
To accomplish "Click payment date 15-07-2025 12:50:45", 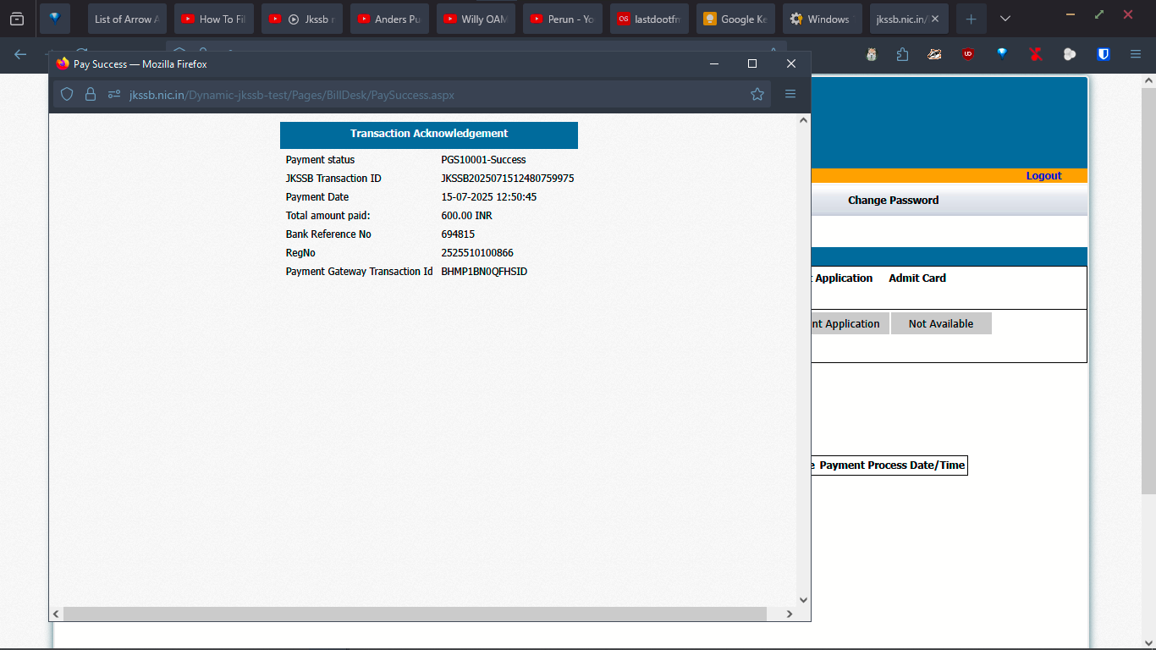I will coord(489,197).
